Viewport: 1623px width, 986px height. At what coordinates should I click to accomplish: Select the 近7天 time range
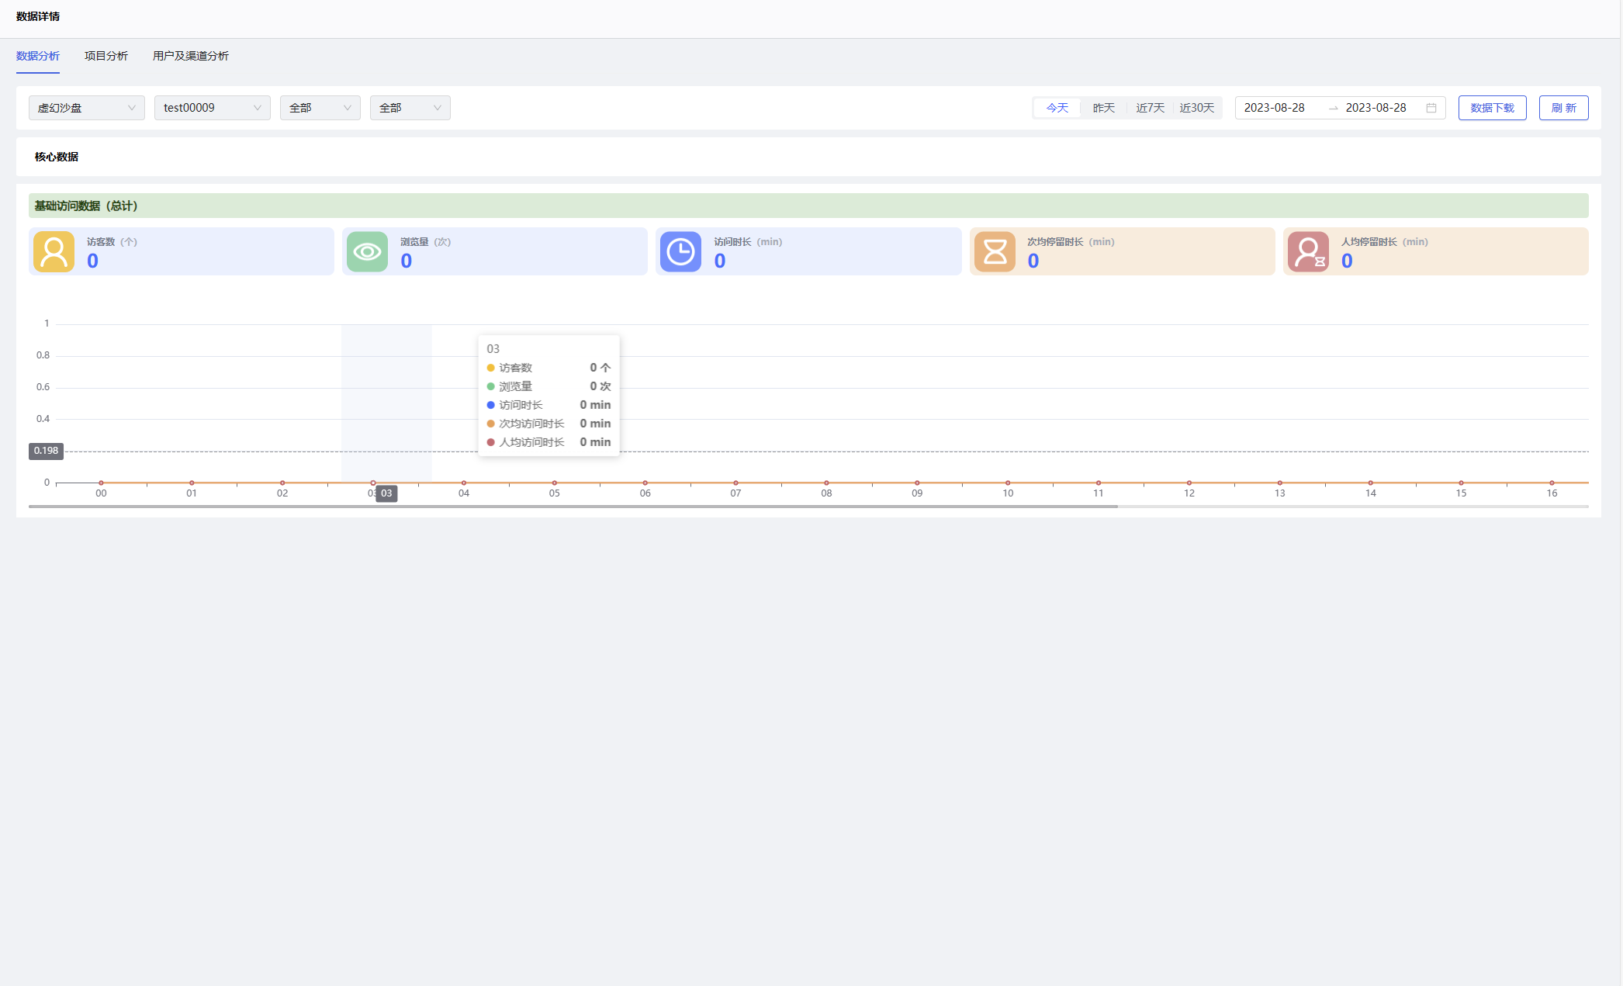1151,108
